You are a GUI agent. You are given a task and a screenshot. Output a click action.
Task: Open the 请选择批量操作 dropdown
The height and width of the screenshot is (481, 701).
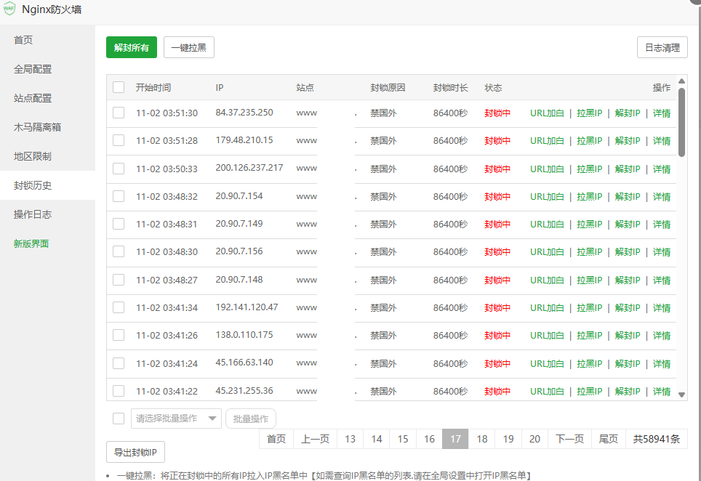[x=176, y=419]
